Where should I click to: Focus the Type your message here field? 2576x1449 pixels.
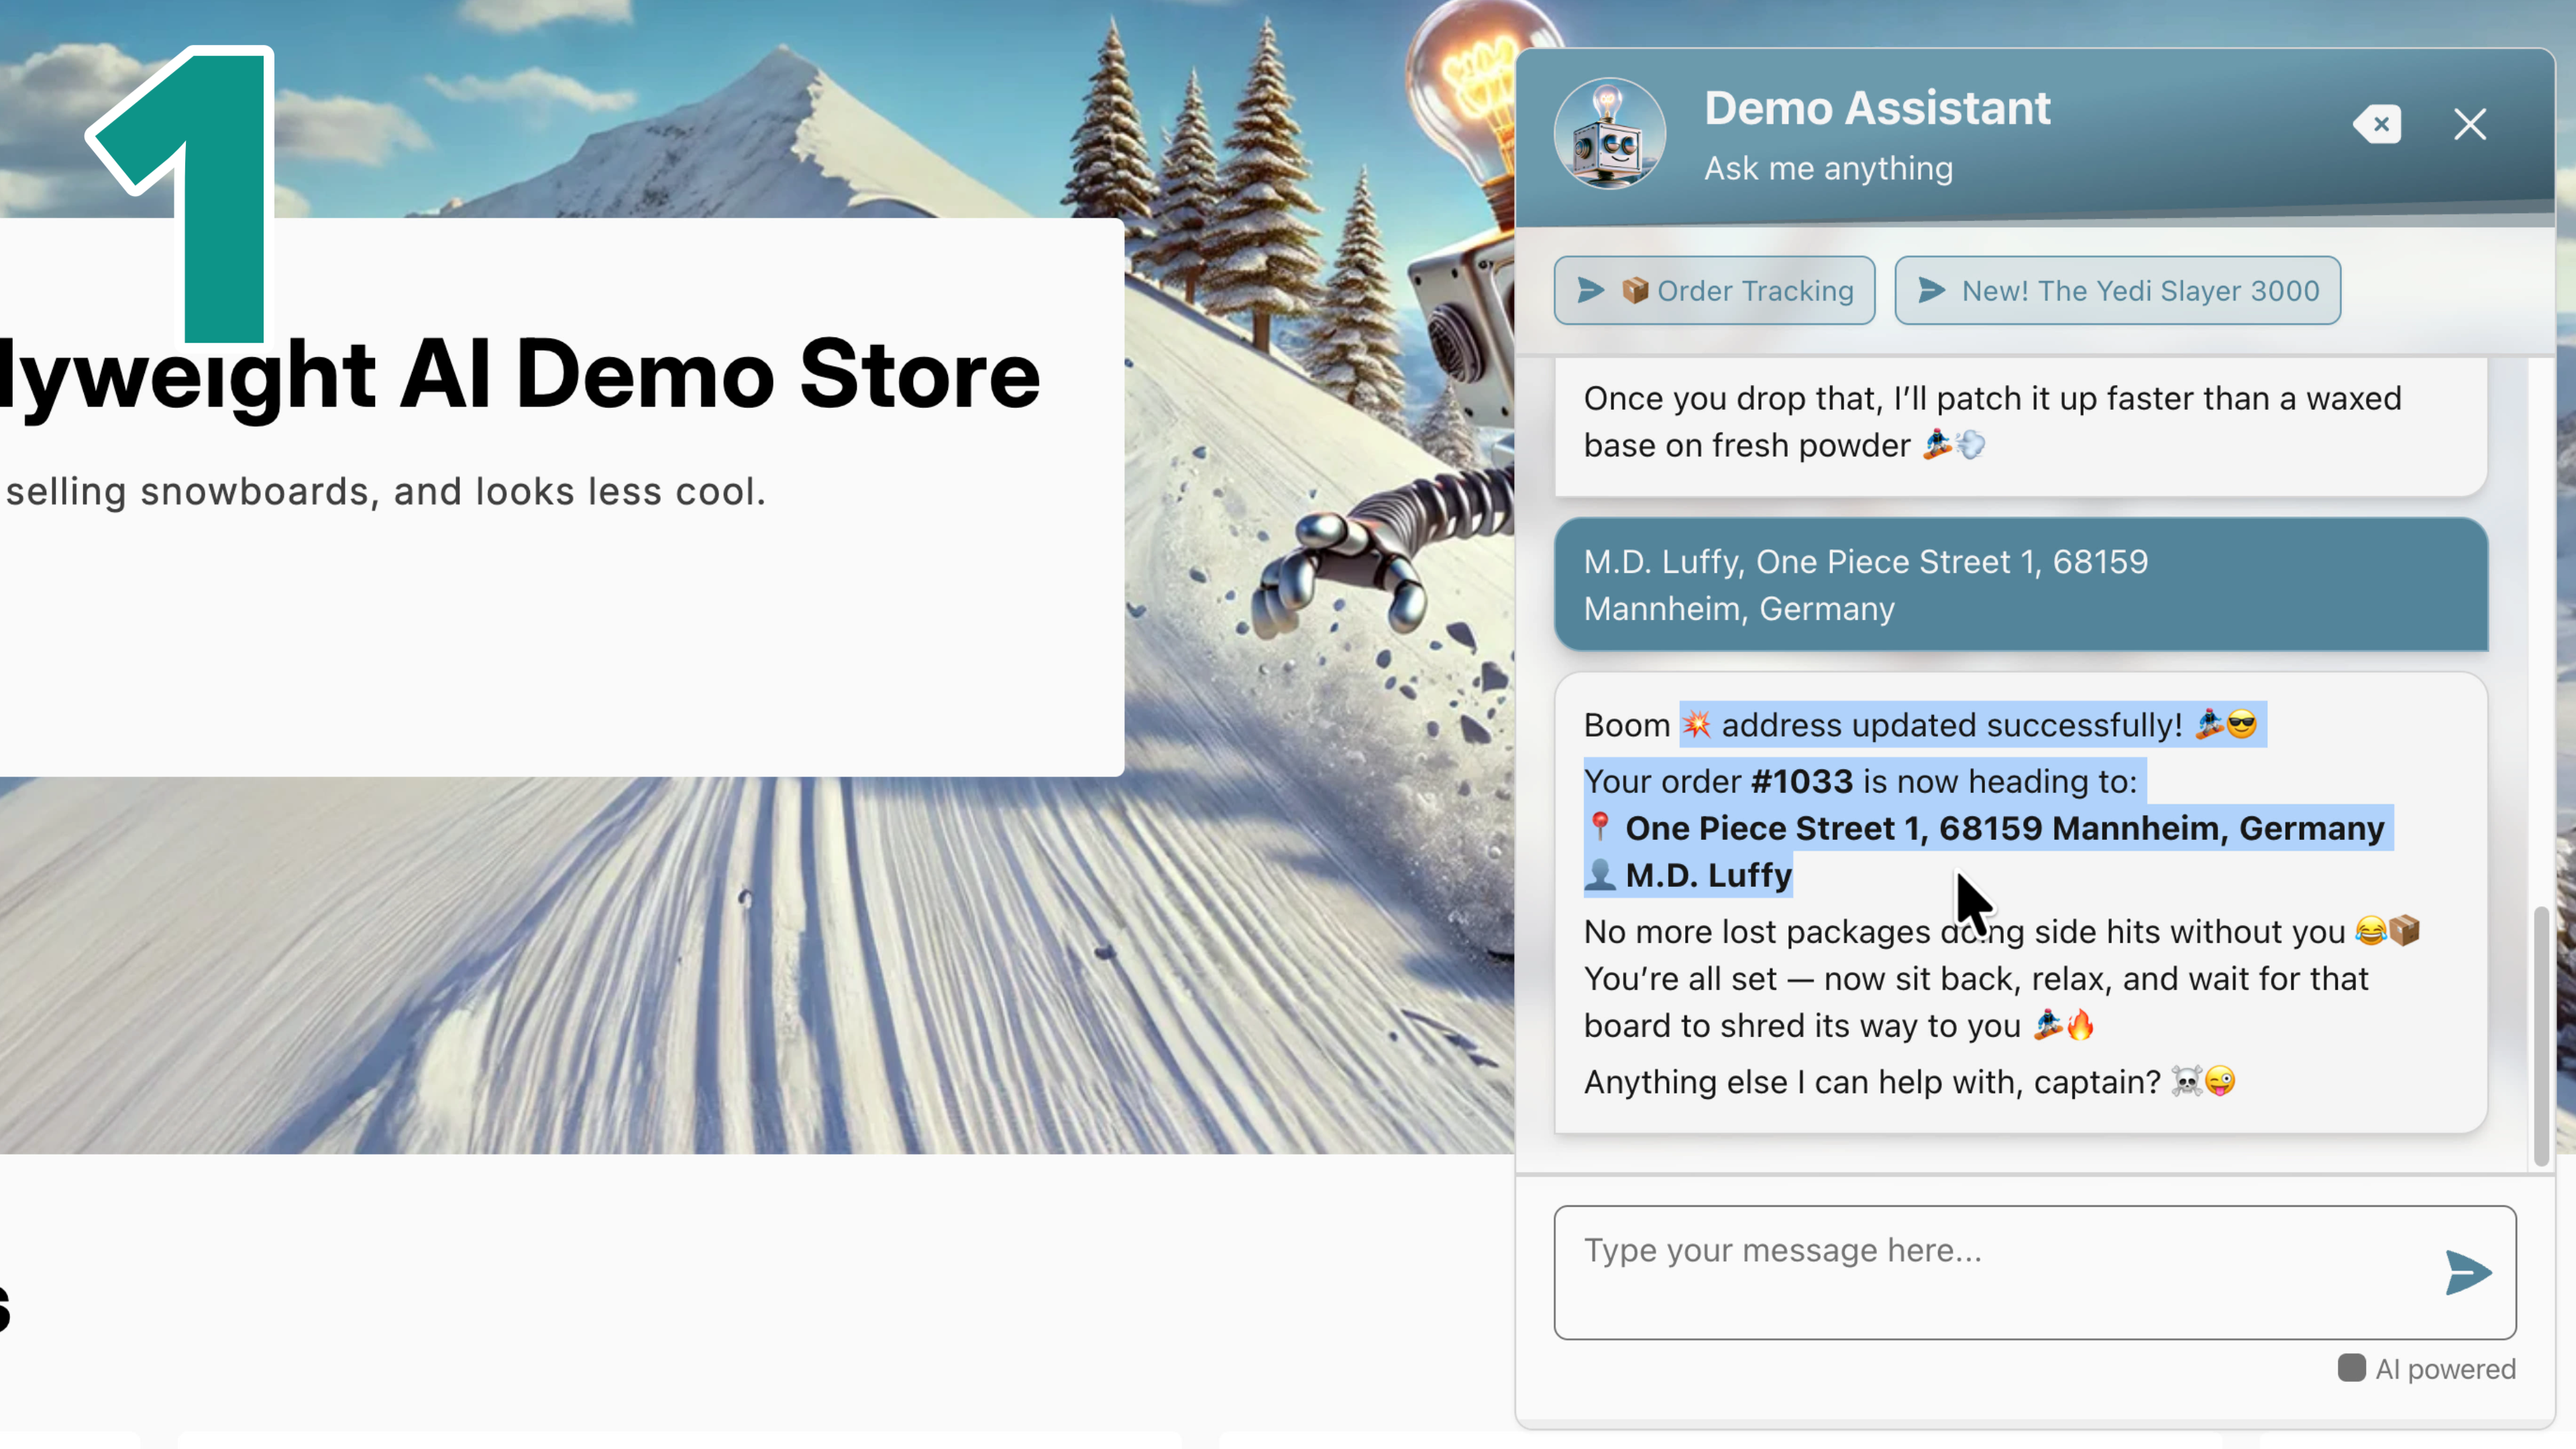click(1990, 1271)
